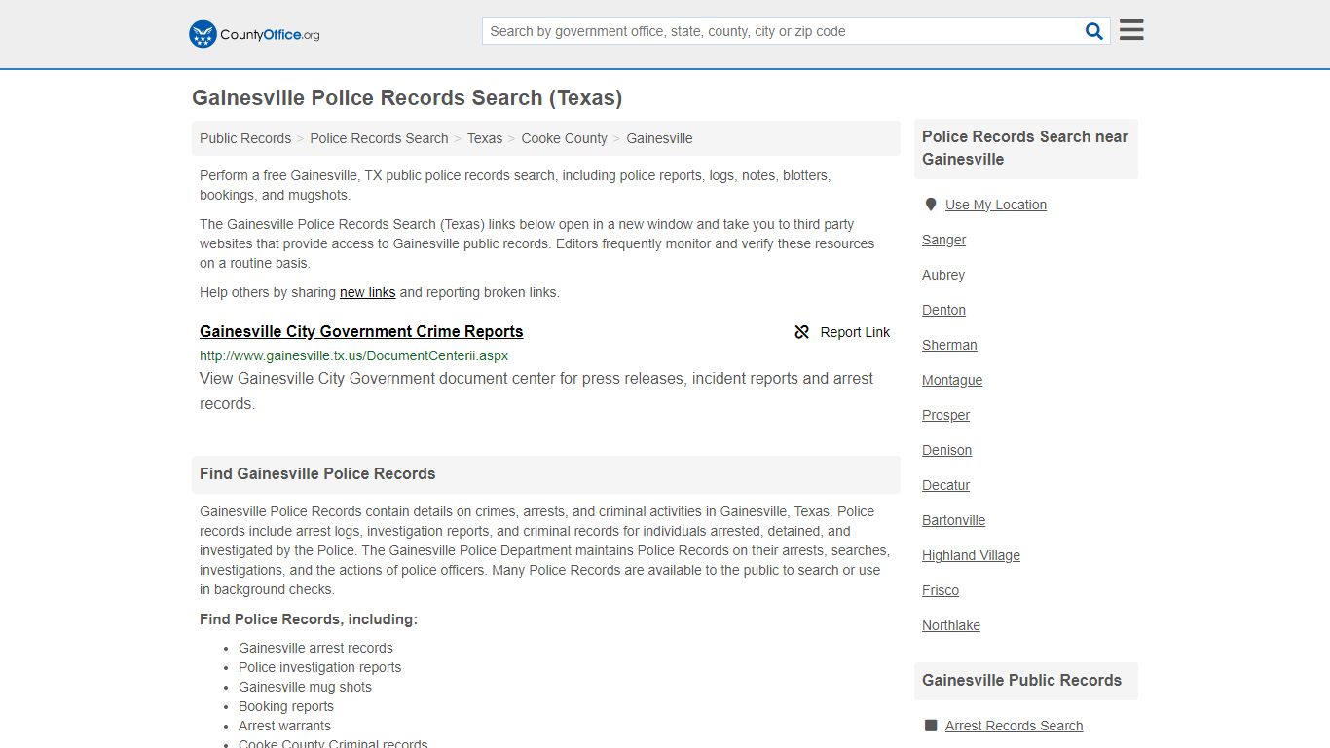Open the CountyOffice.org logo home link
Viewport: 1330px width, 748px height.
[254, 34]
